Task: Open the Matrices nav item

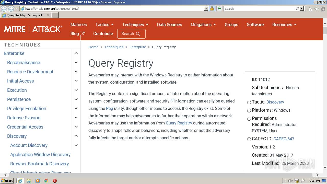Action: (x=79, y=25)
